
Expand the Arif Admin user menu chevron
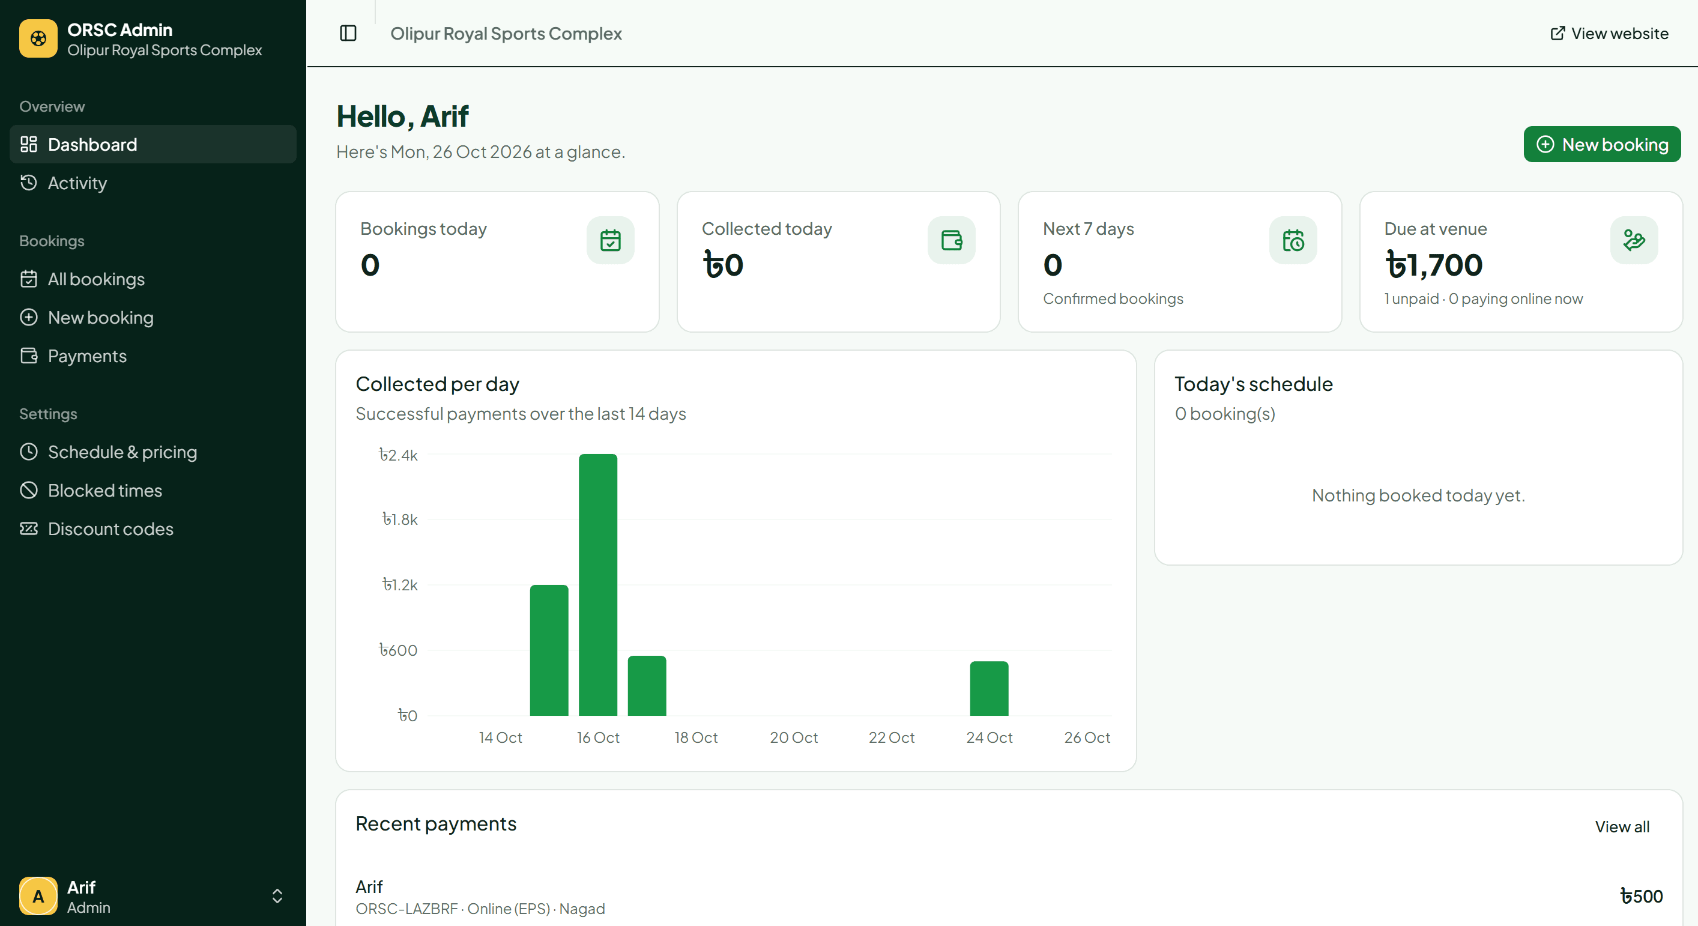(277, 897)
